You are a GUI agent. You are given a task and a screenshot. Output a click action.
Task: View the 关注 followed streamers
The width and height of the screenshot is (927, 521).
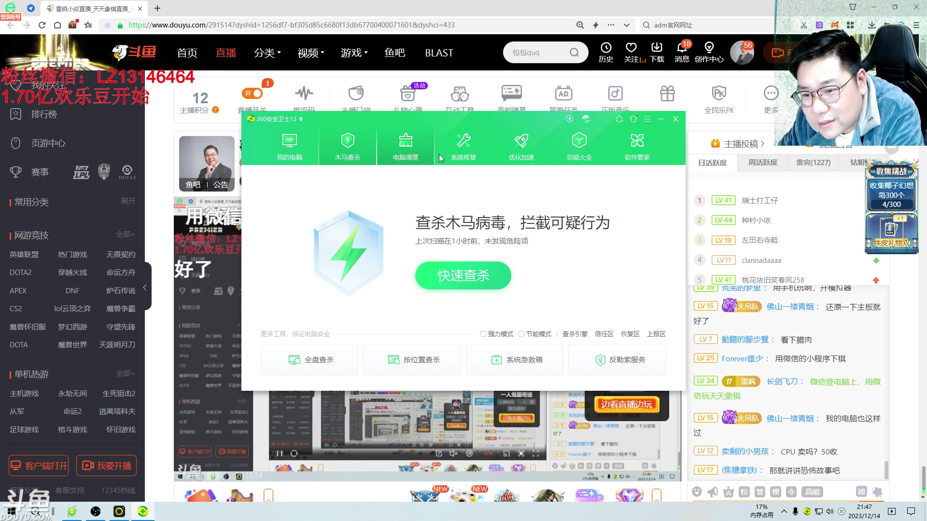(631, 52)
